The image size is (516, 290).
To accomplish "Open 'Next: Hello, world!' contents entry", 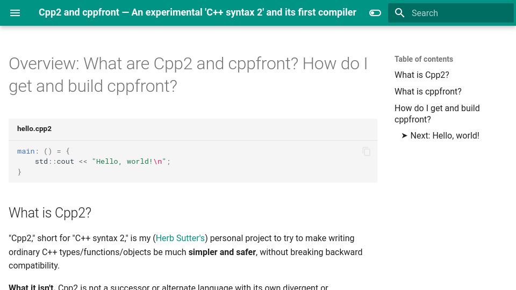I will [x=440, y=135].
